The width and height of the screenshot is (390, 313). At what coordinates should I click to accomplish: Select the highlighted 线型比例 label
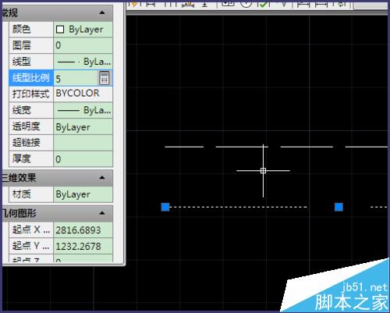(x=31, y=78)
